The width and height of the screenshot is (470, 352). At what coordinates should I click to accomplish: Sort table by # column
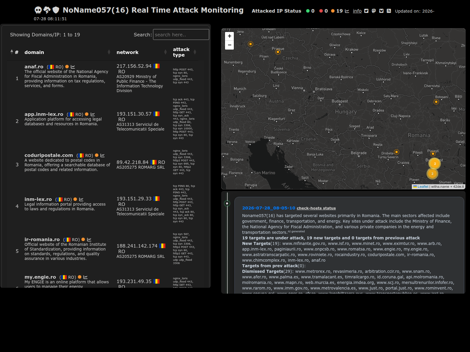14,52
